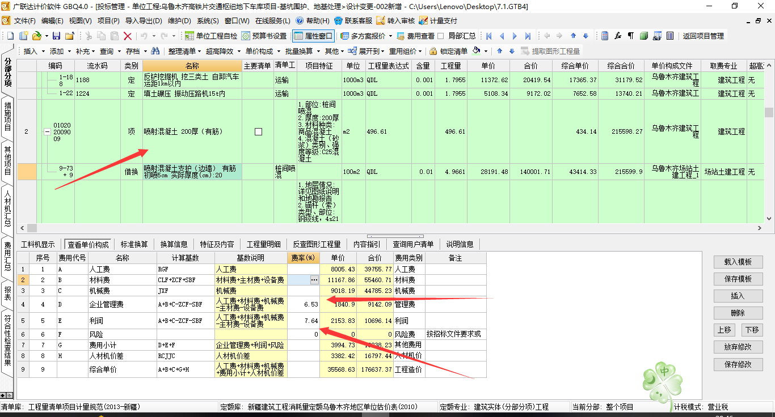Screen dimensions: 775x417
Task: Open the 导入导出(D) menu
Action: (143, 20)
